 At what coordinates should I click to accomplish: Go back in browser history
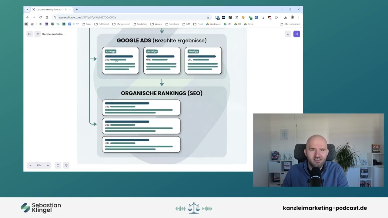coord(27,17)
